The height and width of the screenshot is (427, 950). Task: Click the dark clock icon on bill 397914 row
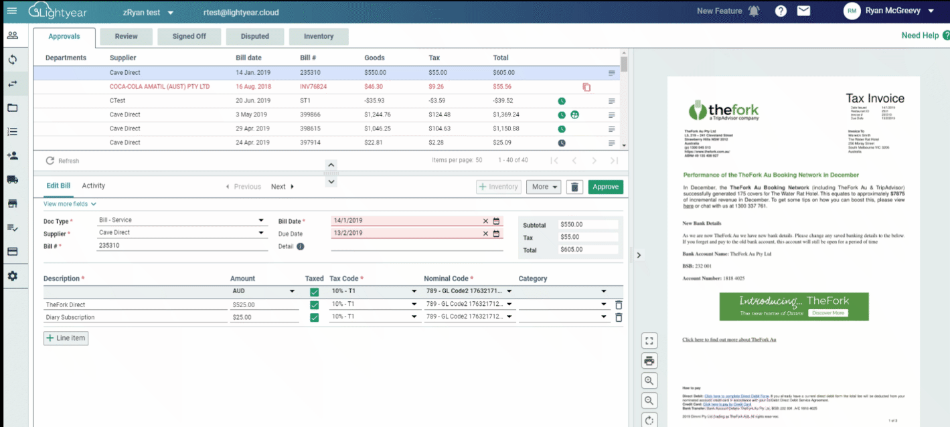coord(562,143)
